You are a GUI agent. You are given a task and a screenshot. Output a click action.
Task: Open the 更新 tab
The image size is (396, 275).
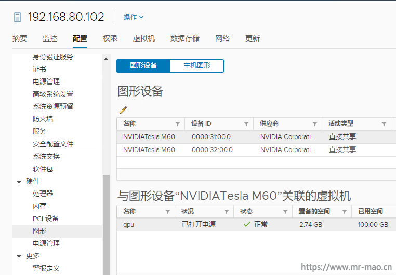tap(252, 38)
